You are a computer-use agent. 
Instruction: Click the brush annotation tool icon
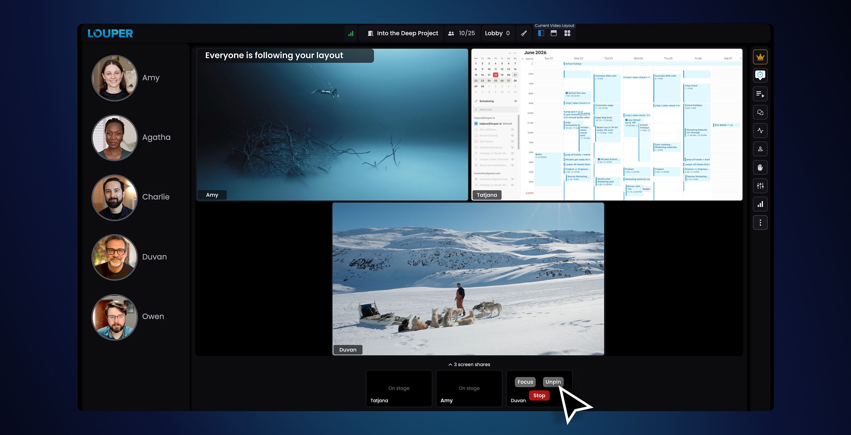(x=524, y=33)
